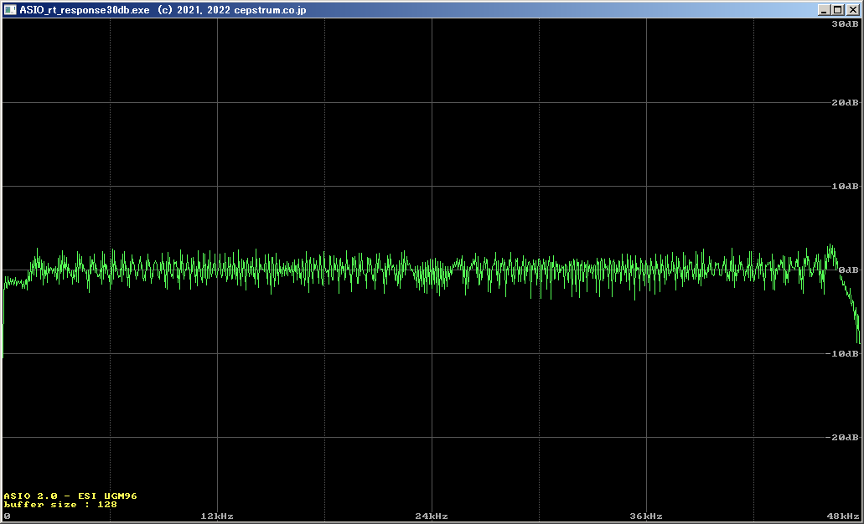Click the buffer size : 128 text
Screen dimensions: 864x524
(x=60, y=504)
